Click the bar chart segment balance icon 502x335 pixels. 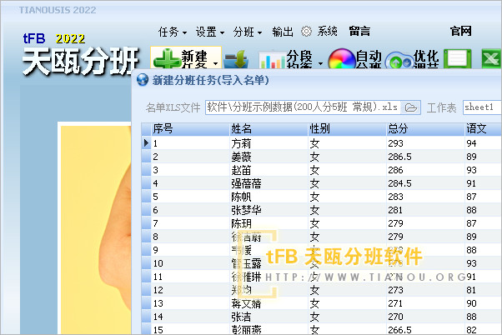pyautogui.click(x=273, y=60)
